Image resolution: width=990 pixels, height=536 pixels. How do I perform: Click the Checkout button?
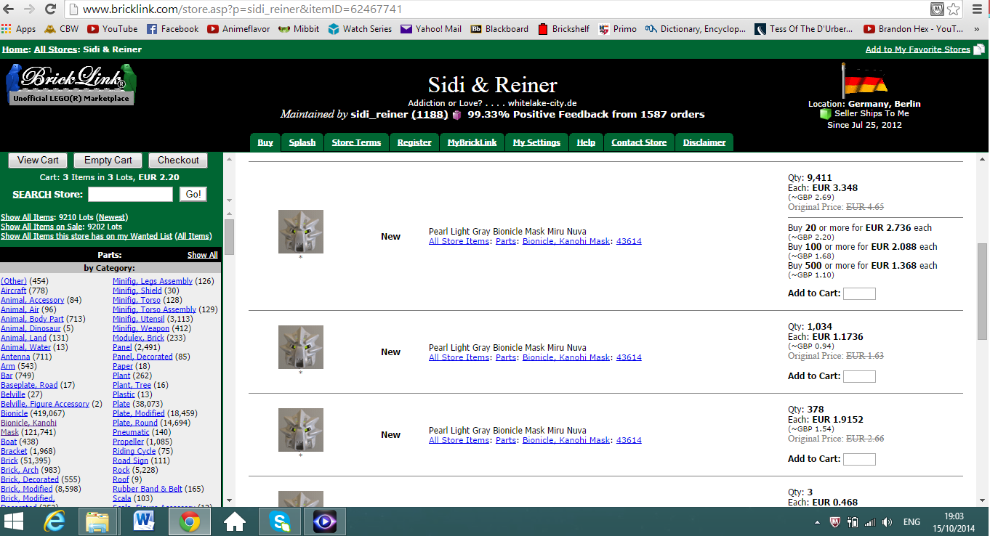click(x=178, y=161)
